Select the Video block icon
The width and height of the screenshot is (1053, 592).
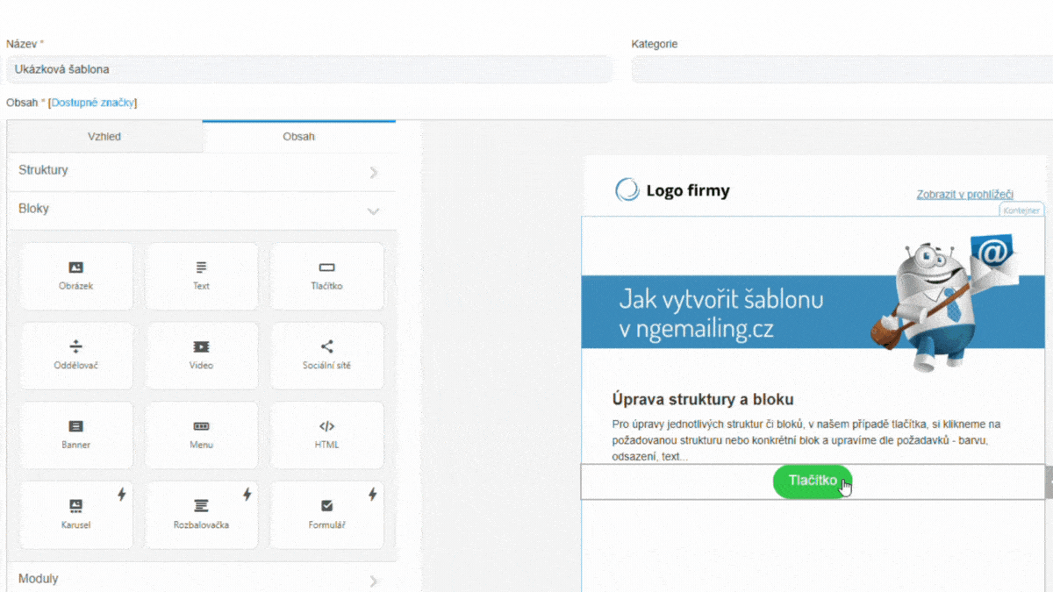coord(202,347)
